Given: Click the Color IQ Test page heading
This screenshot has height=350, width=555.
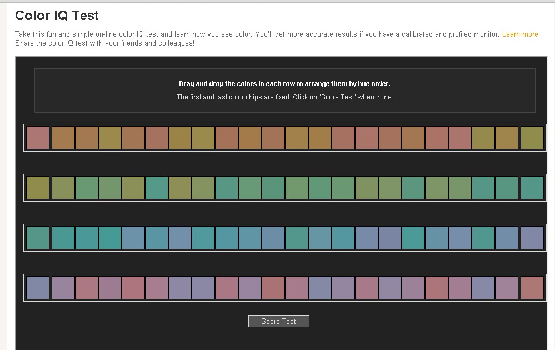Looking at the screenshot, I should [x=57, y=16].
